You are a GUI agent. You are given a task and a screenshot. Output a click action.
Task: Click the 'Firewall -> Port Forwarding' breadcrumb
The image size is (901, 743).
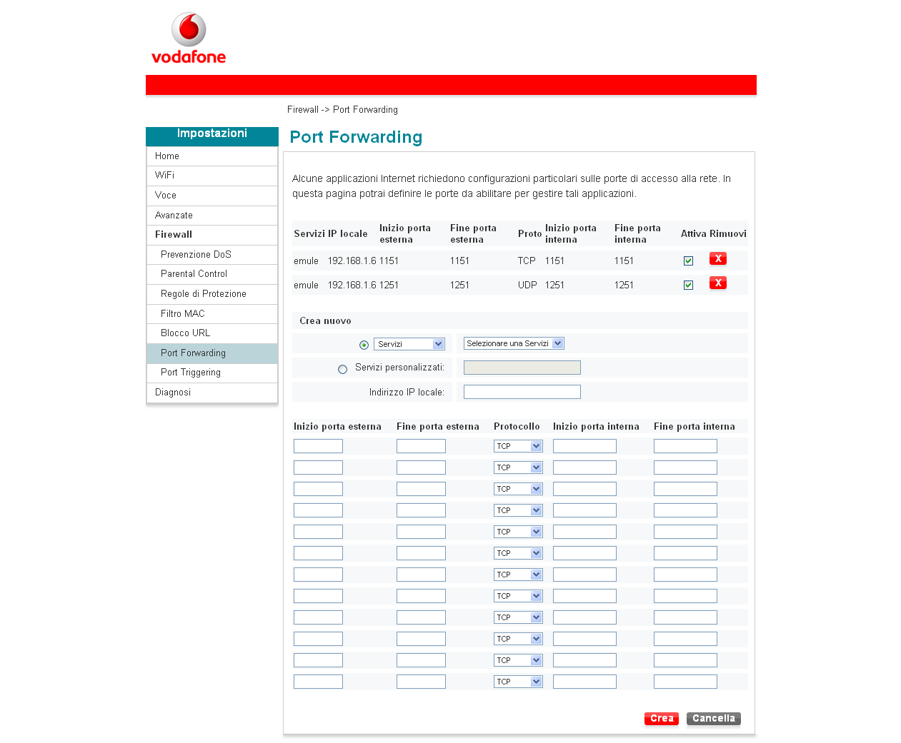click(x=342, y=110)
